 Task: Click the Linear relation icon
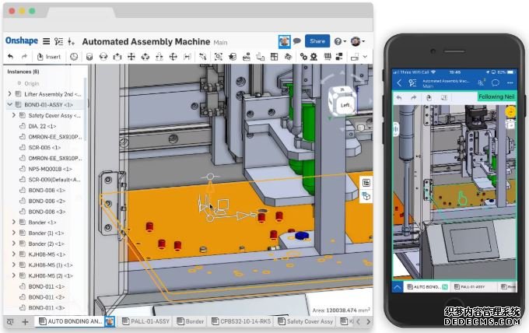pos(339,57)
